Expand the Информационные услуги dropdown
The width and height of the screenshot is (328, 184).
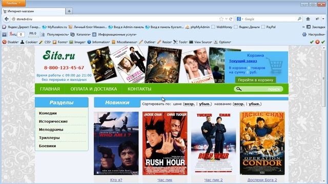pos(115,34)
